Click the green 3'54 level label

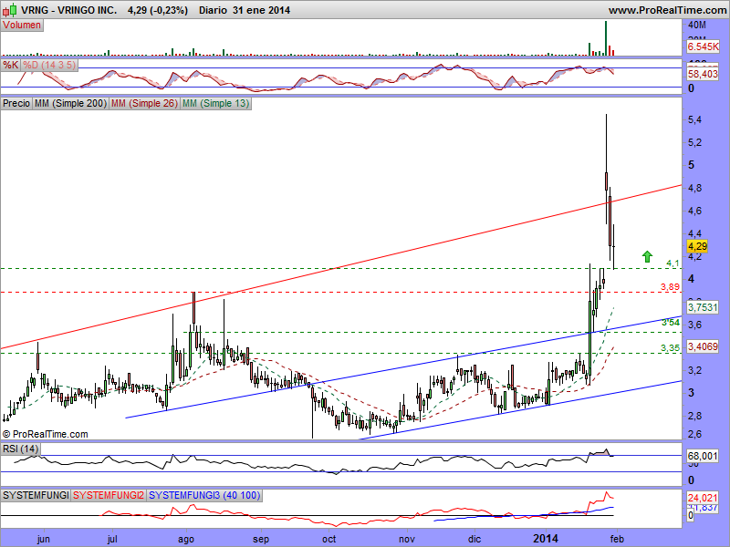671,323
